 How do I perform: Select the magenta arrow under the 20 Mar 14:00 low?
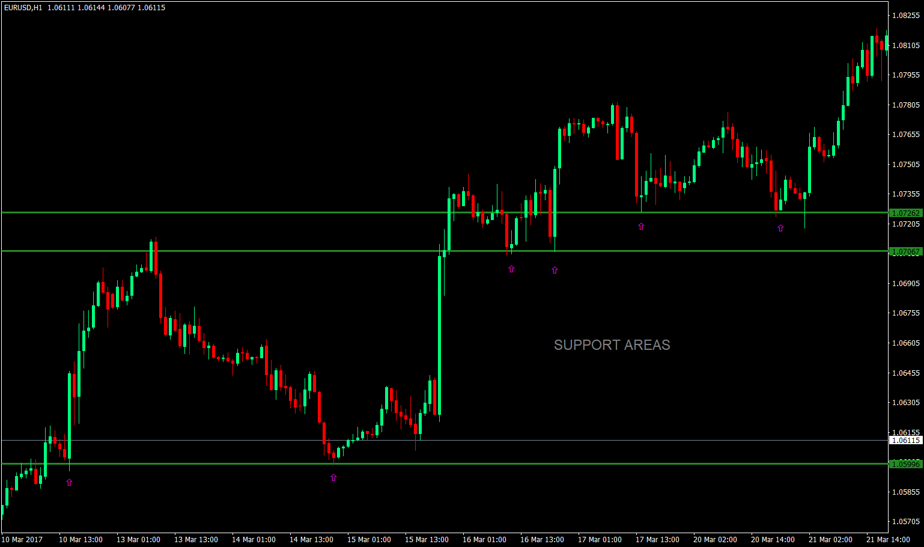[x=780, y=228]
